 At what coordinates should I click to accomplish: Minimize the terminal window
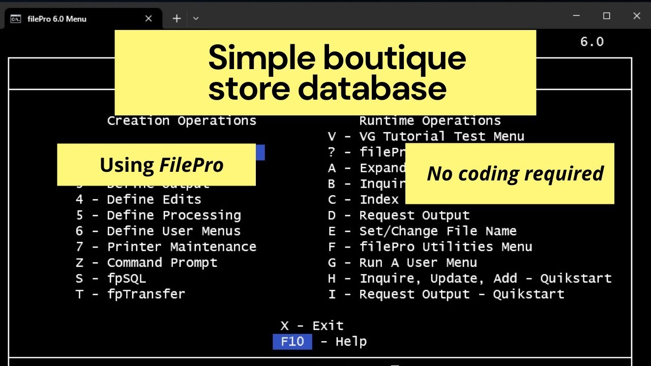point(576,16)
